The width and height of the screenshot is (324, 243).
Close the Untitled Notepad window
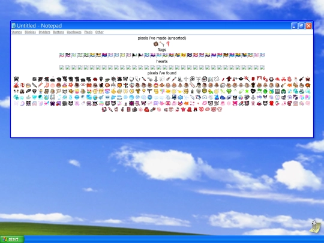click(x=309, y=26)
